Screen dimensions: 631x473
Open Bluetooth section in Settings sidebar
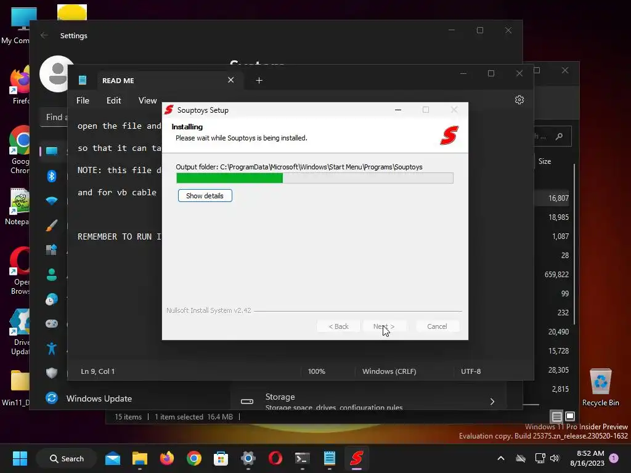[52, 176]
